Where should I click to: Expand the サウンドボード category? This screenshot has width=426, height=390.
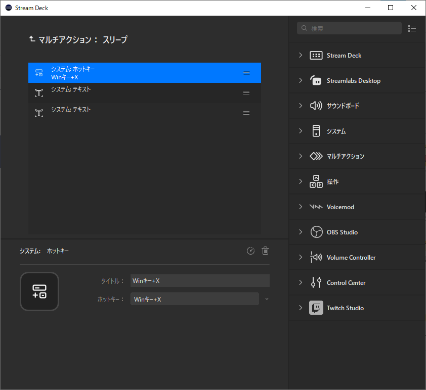(x=301, y=106)
